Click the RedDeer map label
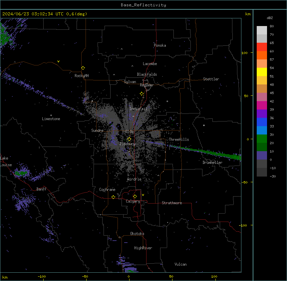Image resolution: width=287 pixels, height=281 pixels. coord(146,85)
